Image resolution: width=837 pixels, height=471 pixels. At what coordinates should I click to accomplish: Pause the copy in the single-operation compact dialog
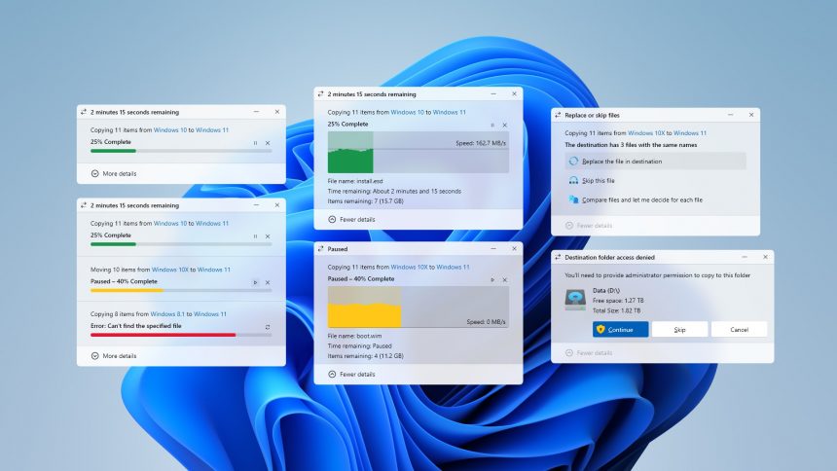[x=255, y=143]
